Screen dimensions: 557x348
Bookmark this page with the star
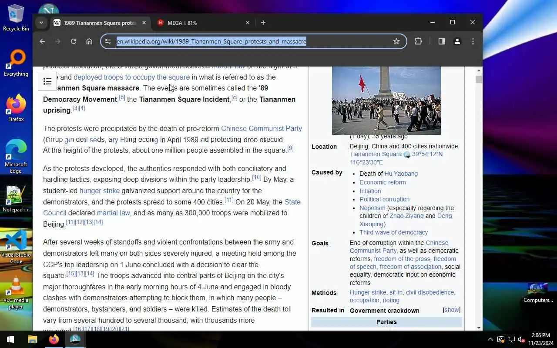pos(396,41)
